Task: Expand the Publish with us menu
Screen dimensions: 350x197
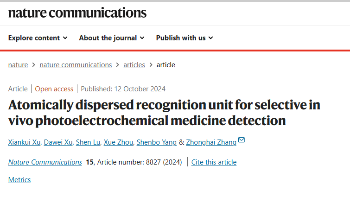Action: [185, 38]
